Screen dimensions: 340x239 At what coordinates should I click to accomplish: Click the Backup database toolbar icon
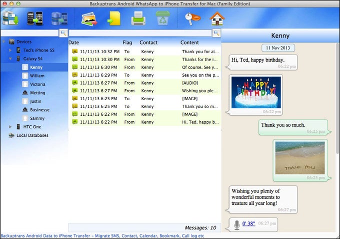tap(10, 19)
